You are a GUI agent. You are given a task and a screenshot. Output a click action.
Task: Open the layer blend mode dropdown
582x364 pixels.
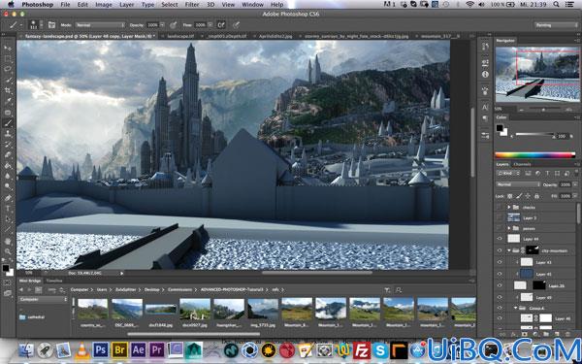pos(518,184)
